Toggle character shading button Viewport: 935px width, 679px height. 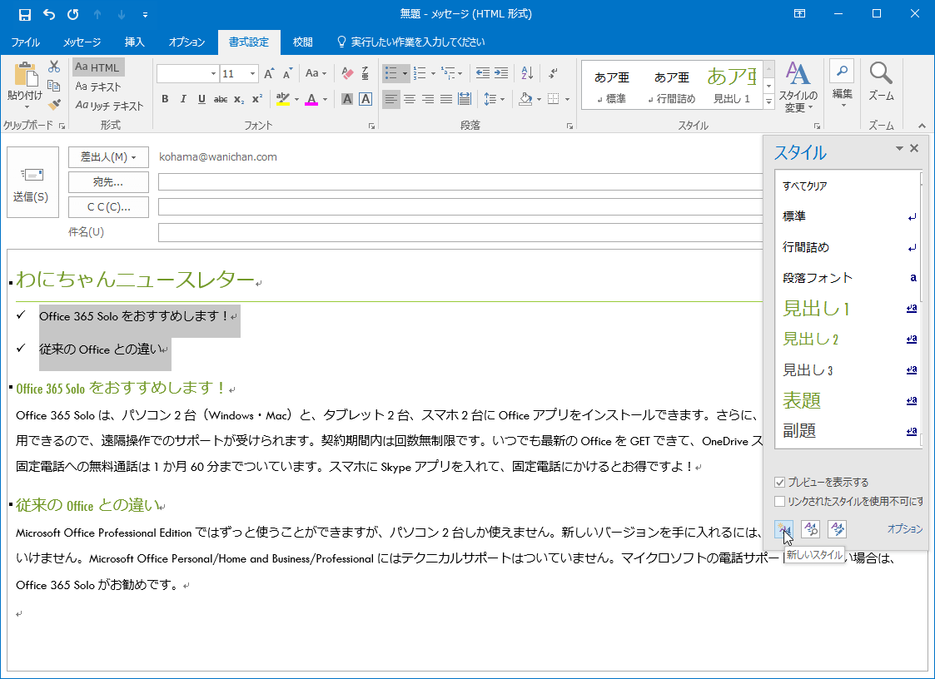(x=347, y=99)
